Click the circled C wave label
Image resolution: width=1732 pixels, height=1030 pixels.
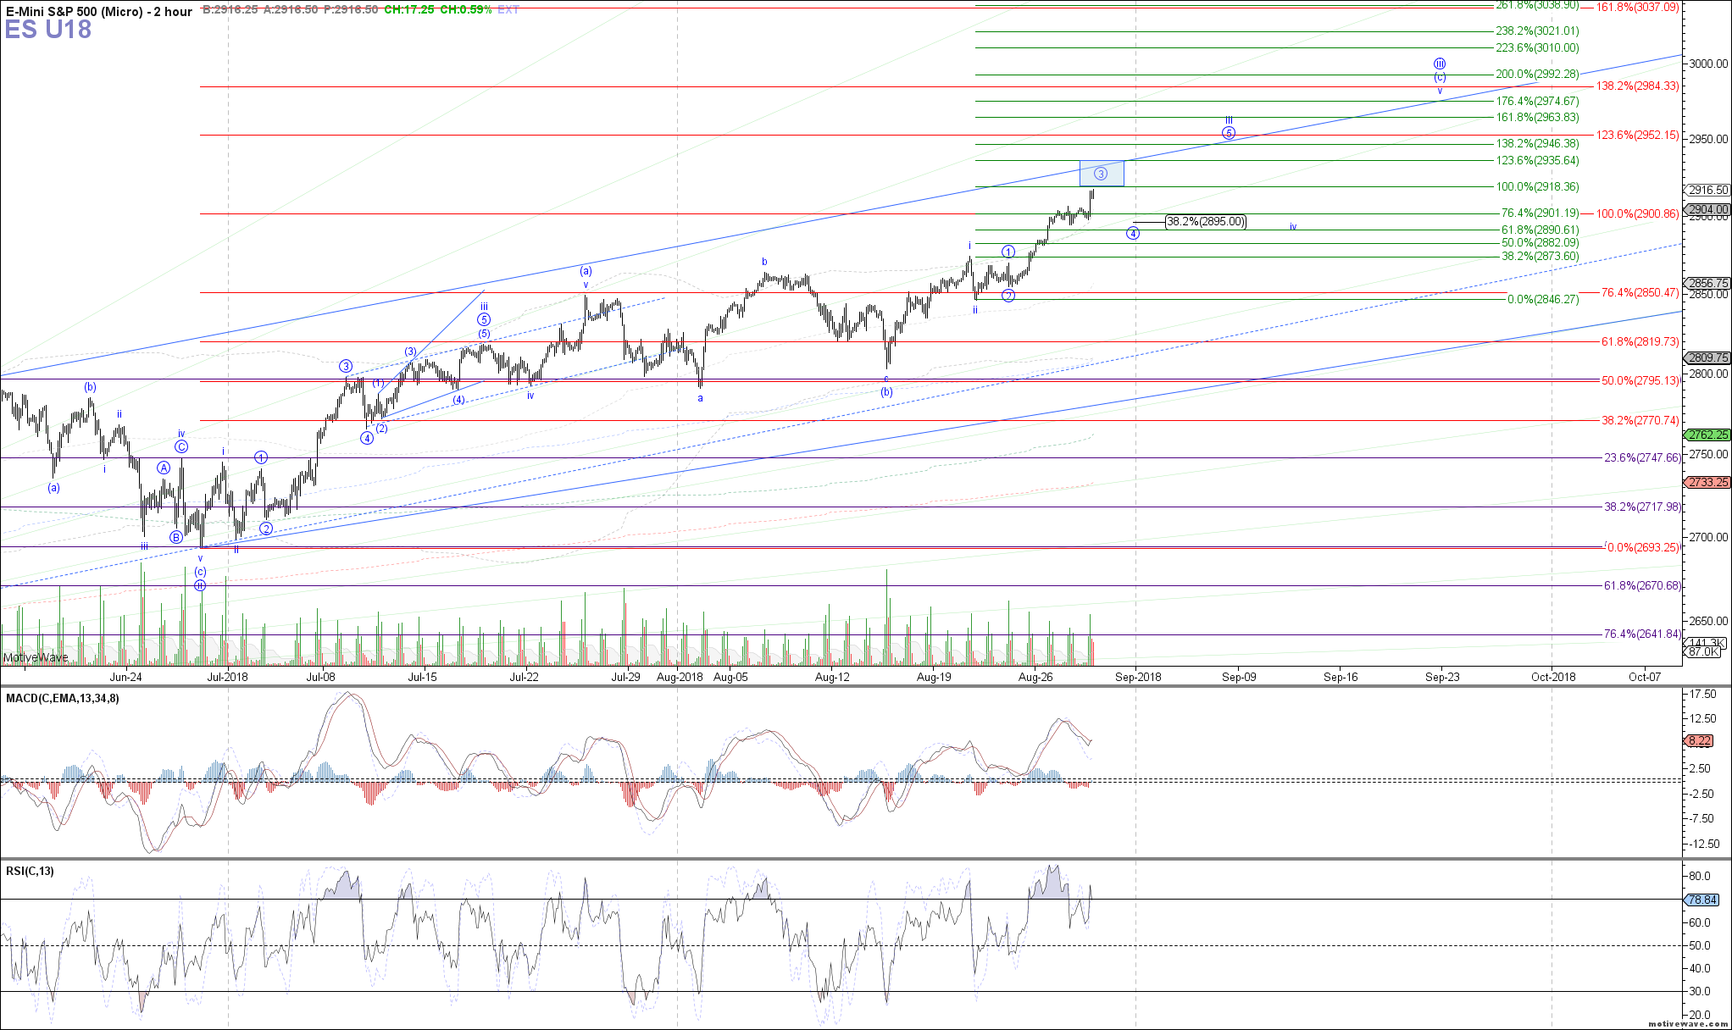[181, 446]
